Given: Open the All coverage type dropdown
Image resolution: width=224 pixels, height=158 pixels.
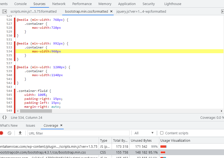Looking at the screenshot, I should [144, 133].
